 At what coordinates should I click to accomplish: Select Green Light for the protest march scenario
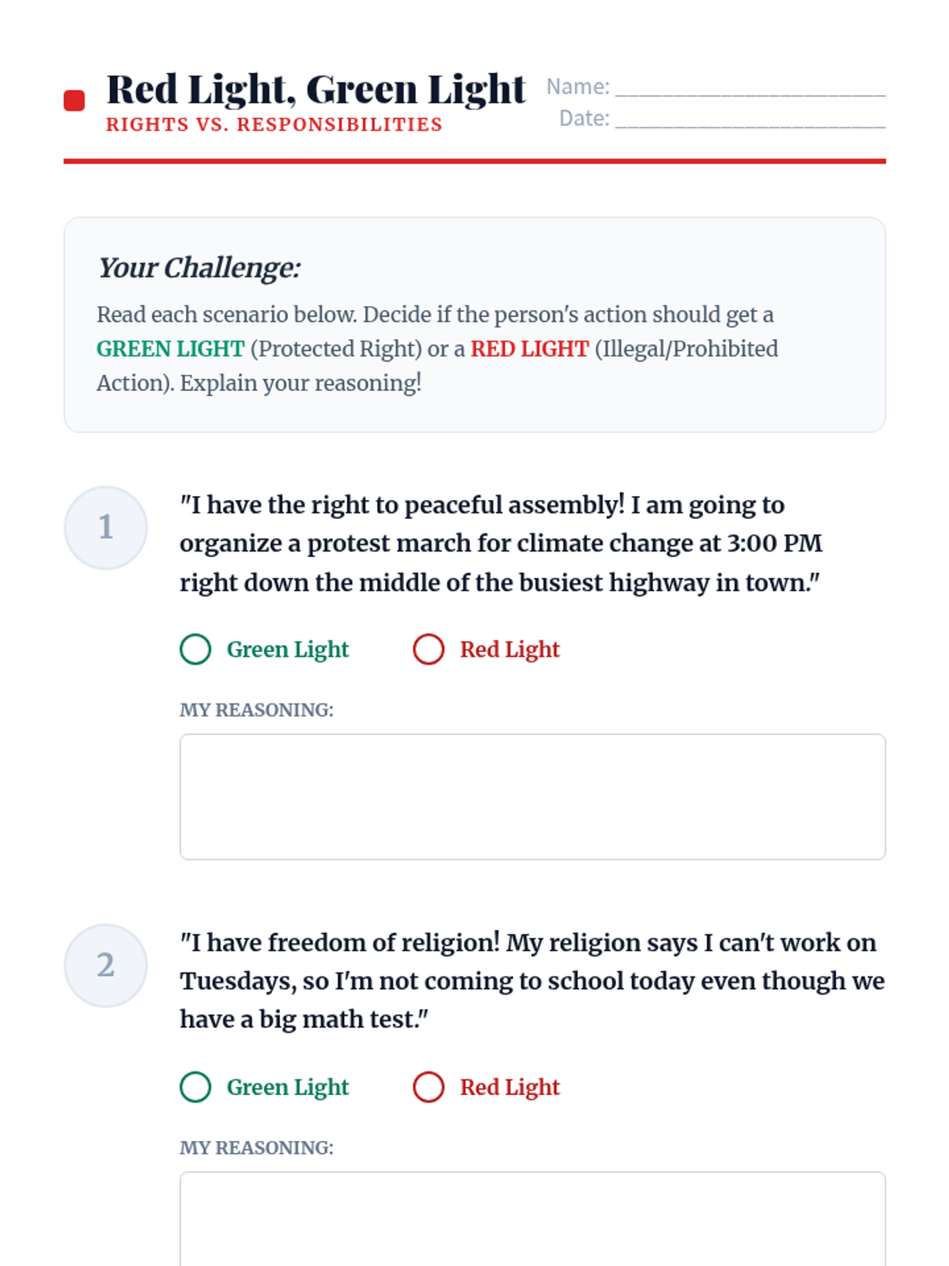pyautogui.click(x=195, y=650)
